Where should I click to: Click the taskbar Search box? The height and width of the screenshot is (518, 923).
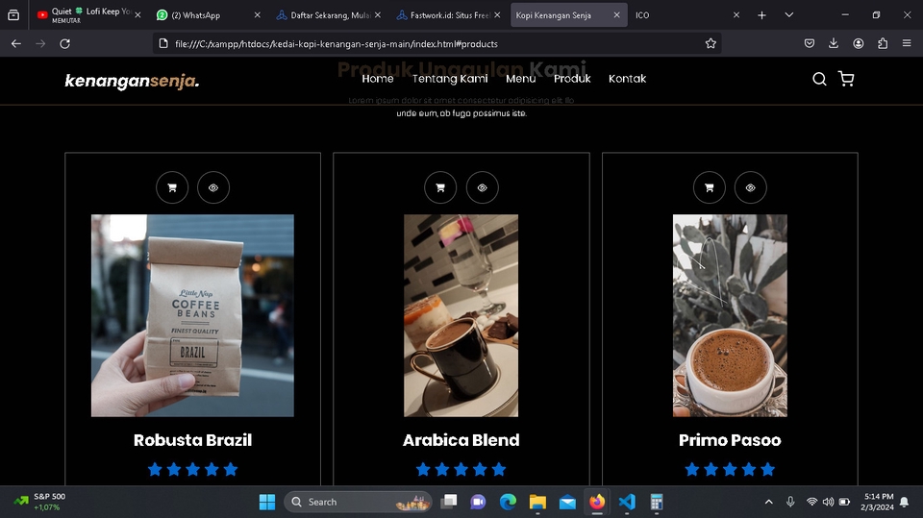point(358,502)
